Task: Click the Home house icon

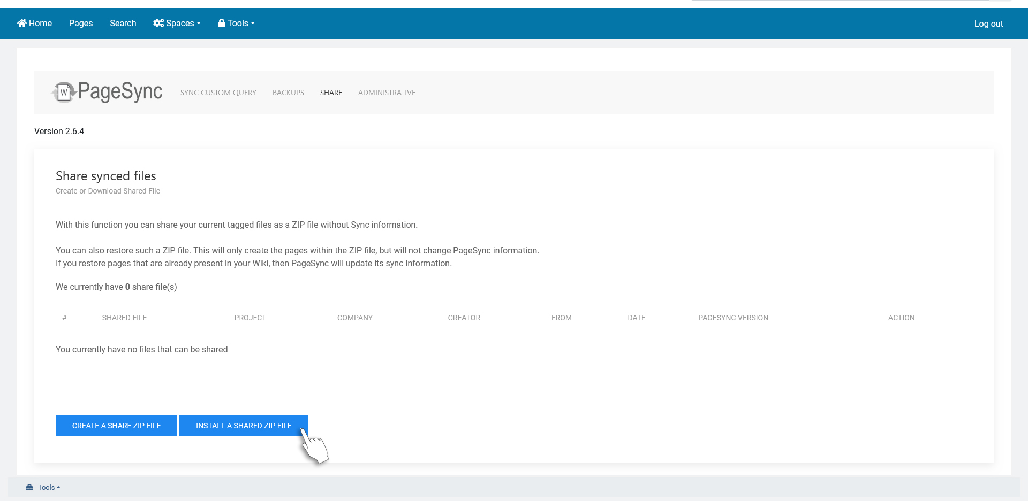Action: tap(21, 23)
